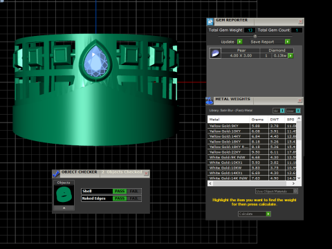The width and height of the screenshot is (332, 249).
Task: Select the Yellow Gold:9KY row
Action: click(x=252, y=126)
